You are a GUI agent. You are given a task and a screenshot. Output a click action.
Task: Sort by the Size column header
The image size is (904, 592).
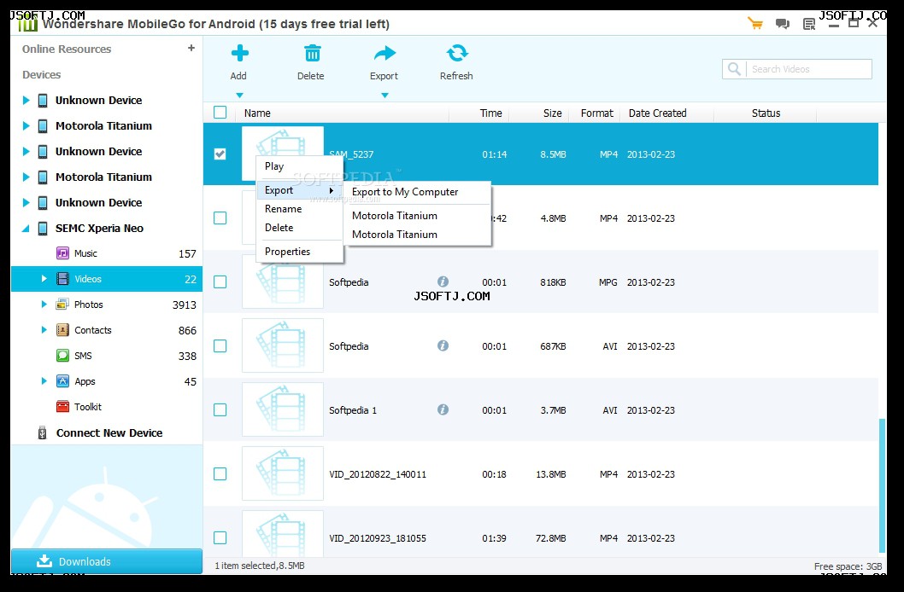point(552,113)
